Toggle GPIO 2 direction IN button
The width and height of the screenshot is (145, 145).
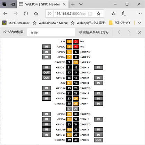point(47,47)
